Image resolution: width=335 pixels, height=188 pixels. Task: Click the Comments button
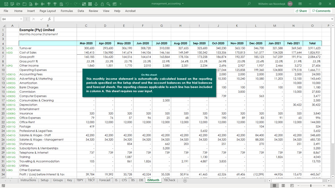(x=321, y=11)
